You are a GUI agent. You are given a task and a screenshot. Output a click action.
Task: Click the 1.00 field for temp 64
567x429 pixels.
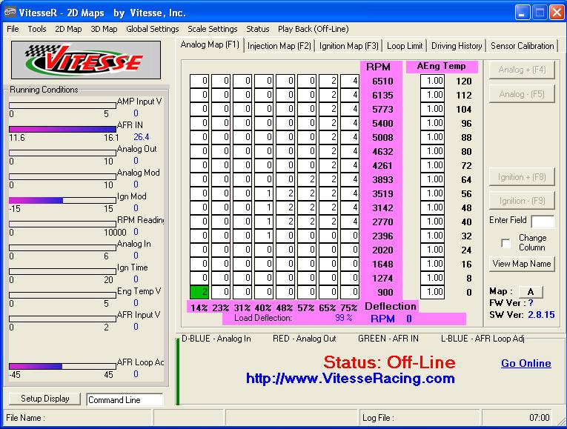(433, 179)
